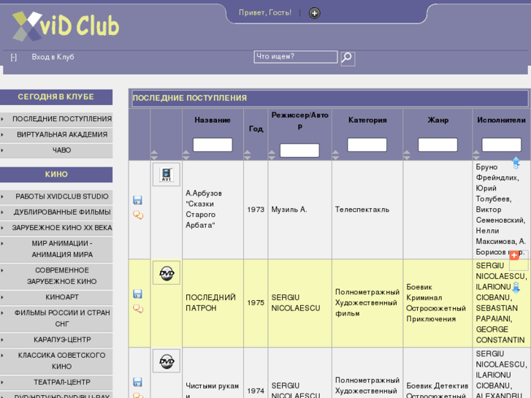Screen dimensions: 531x398
Task: Sort by the Жанр column arrows
Action: 407,155
